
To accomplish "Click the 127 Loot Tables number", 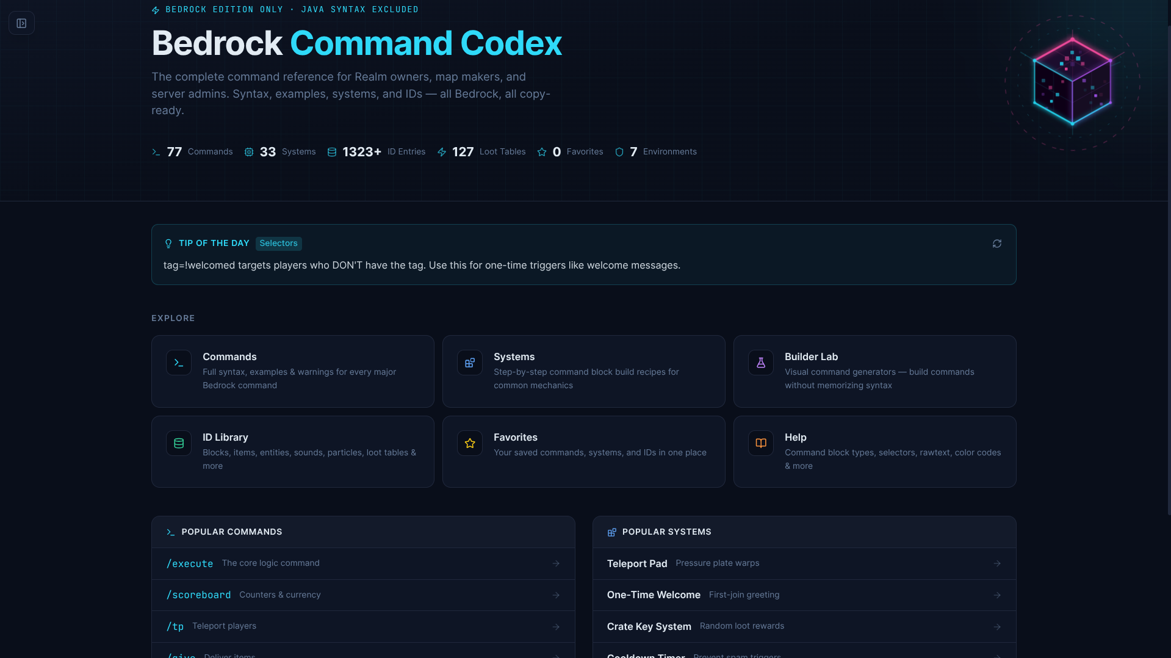I will (463, 152).
